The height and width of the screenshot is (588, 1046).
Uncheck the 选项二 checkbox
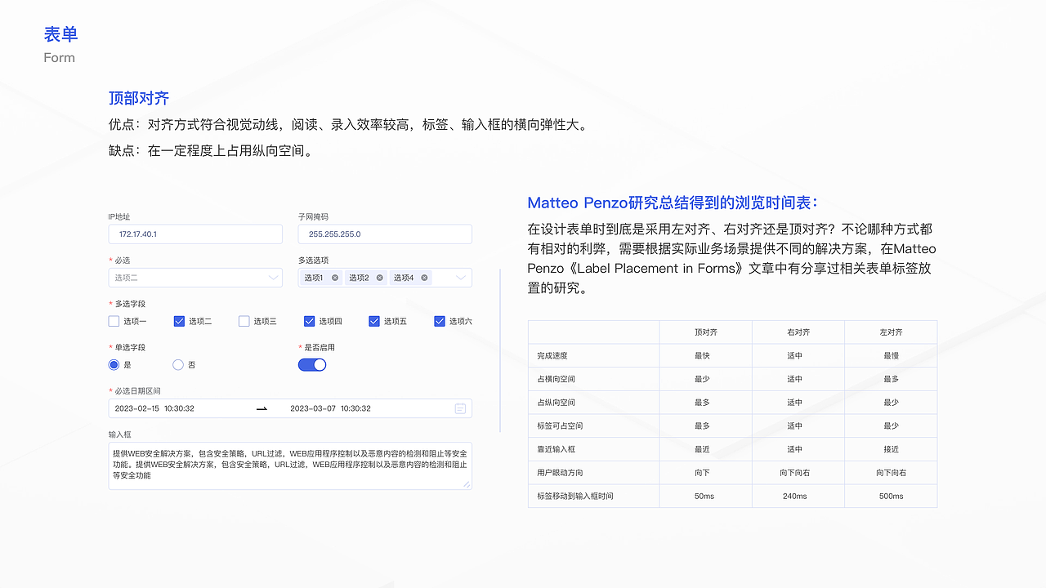(179, 321)
